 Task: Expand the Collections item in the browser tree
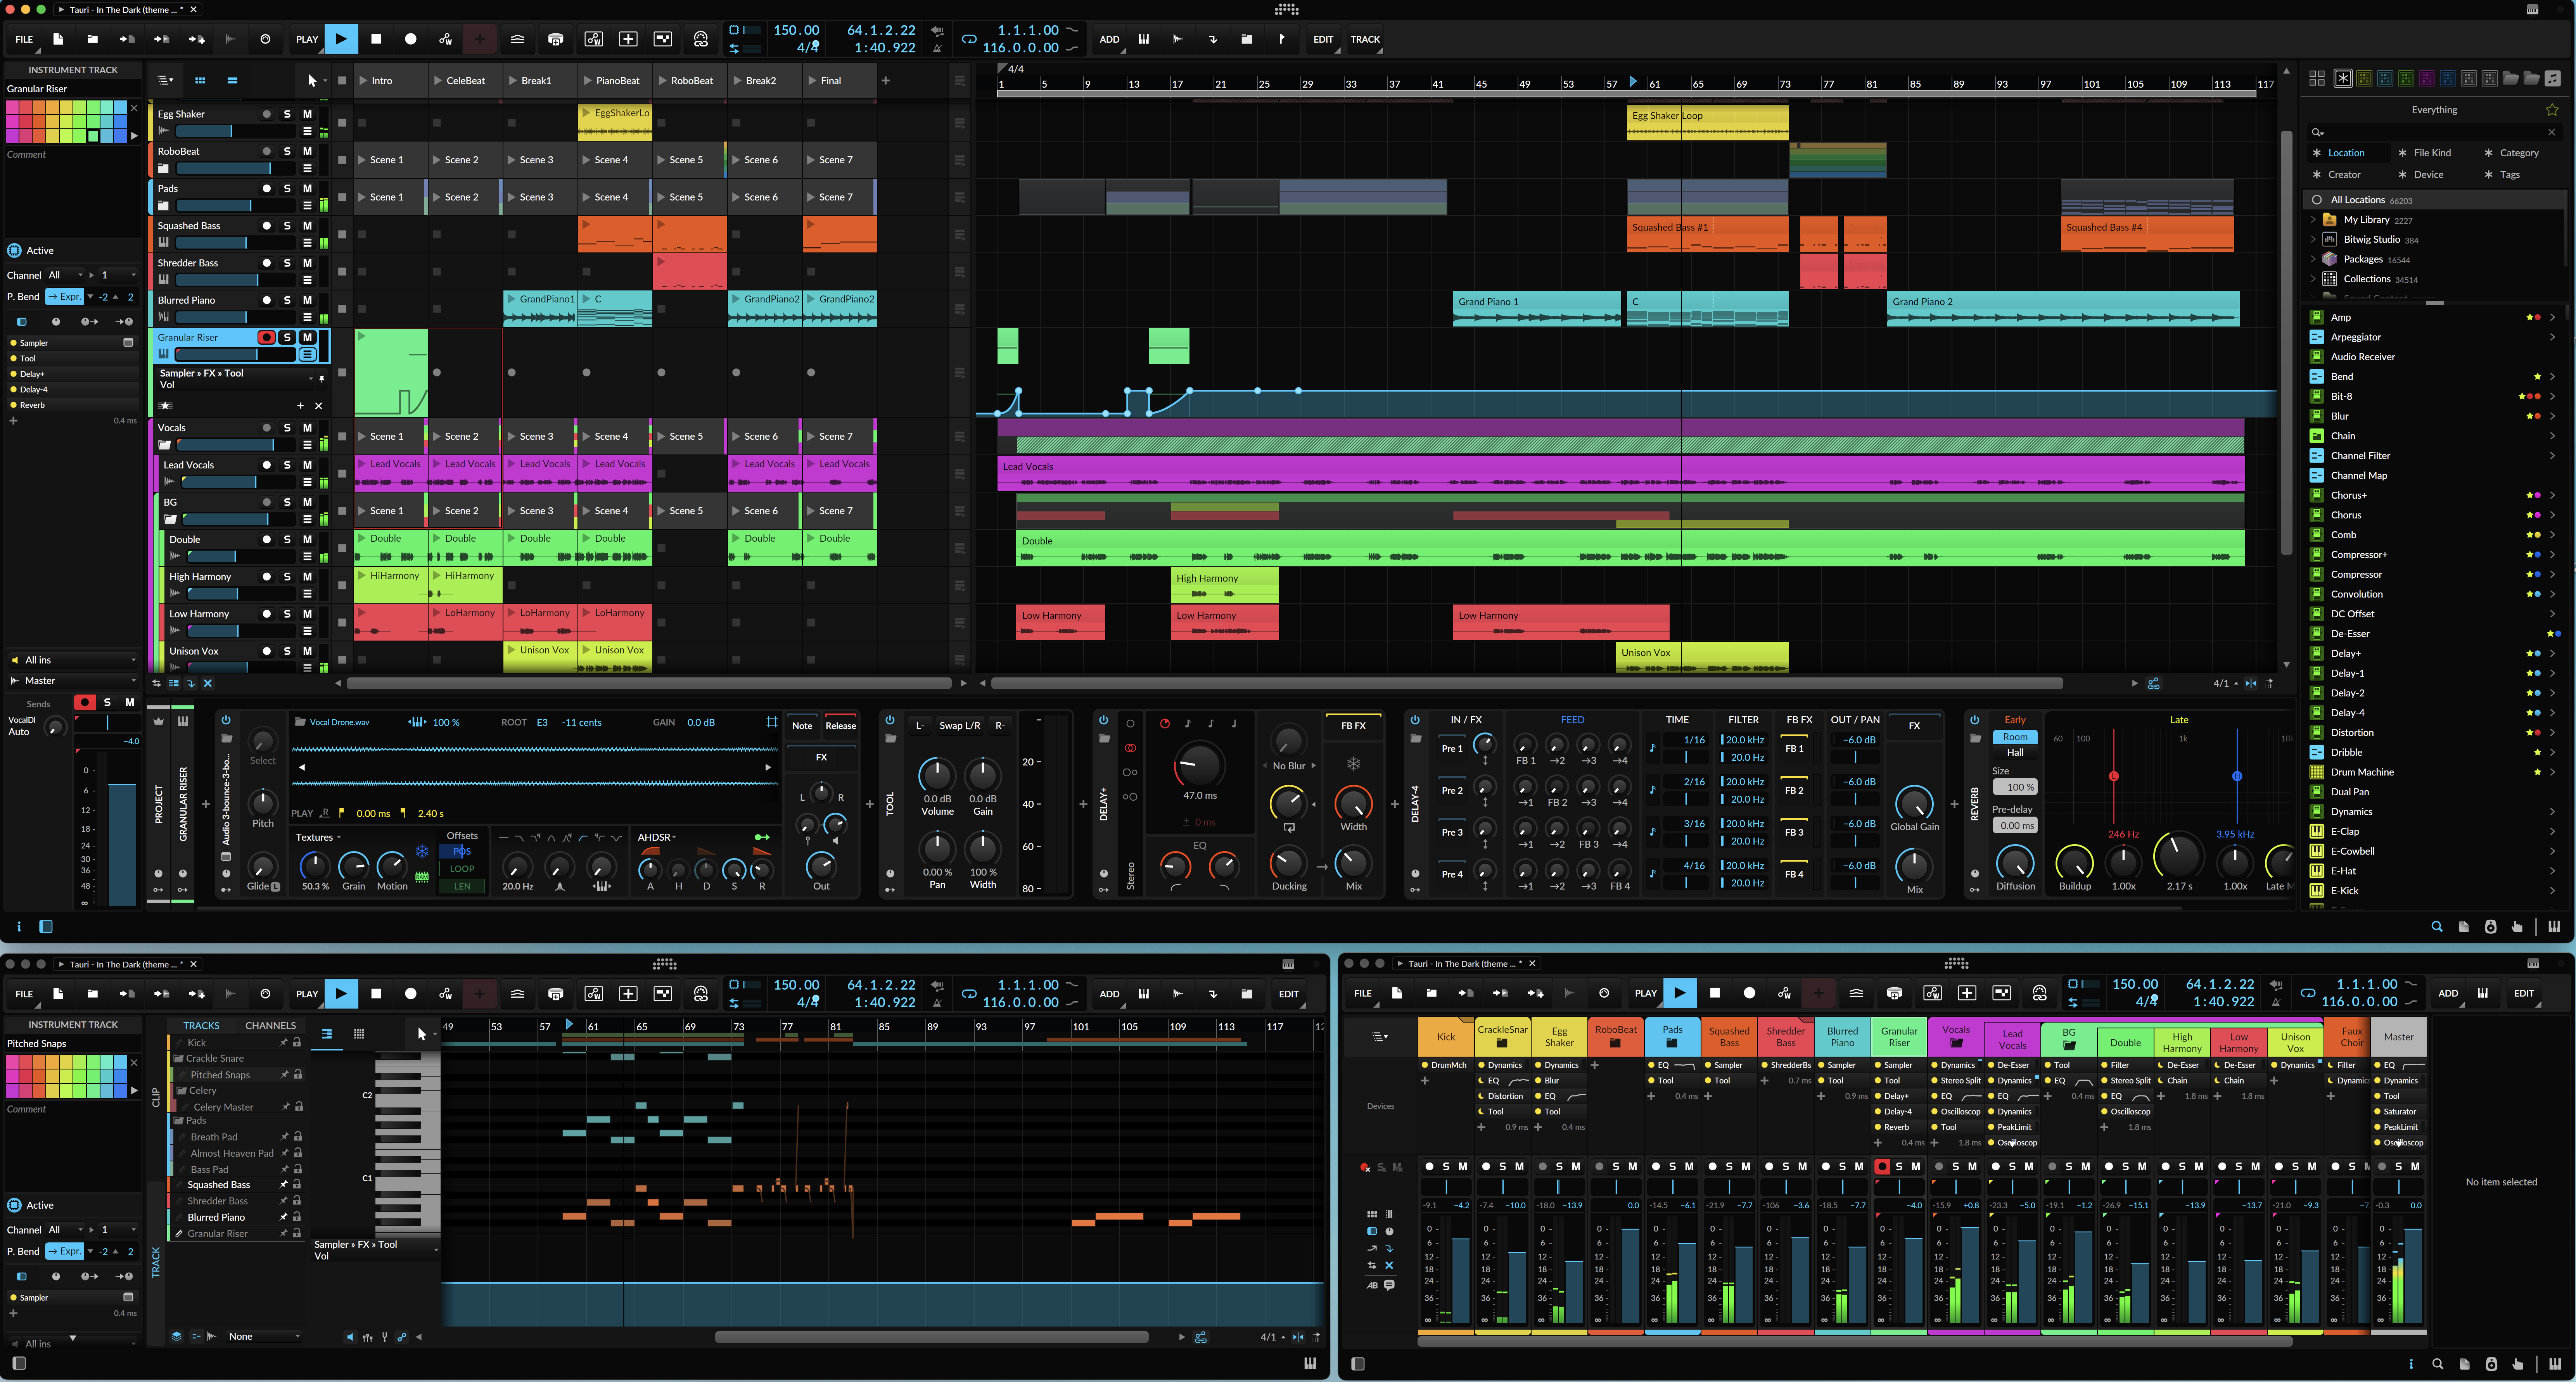2313,279
